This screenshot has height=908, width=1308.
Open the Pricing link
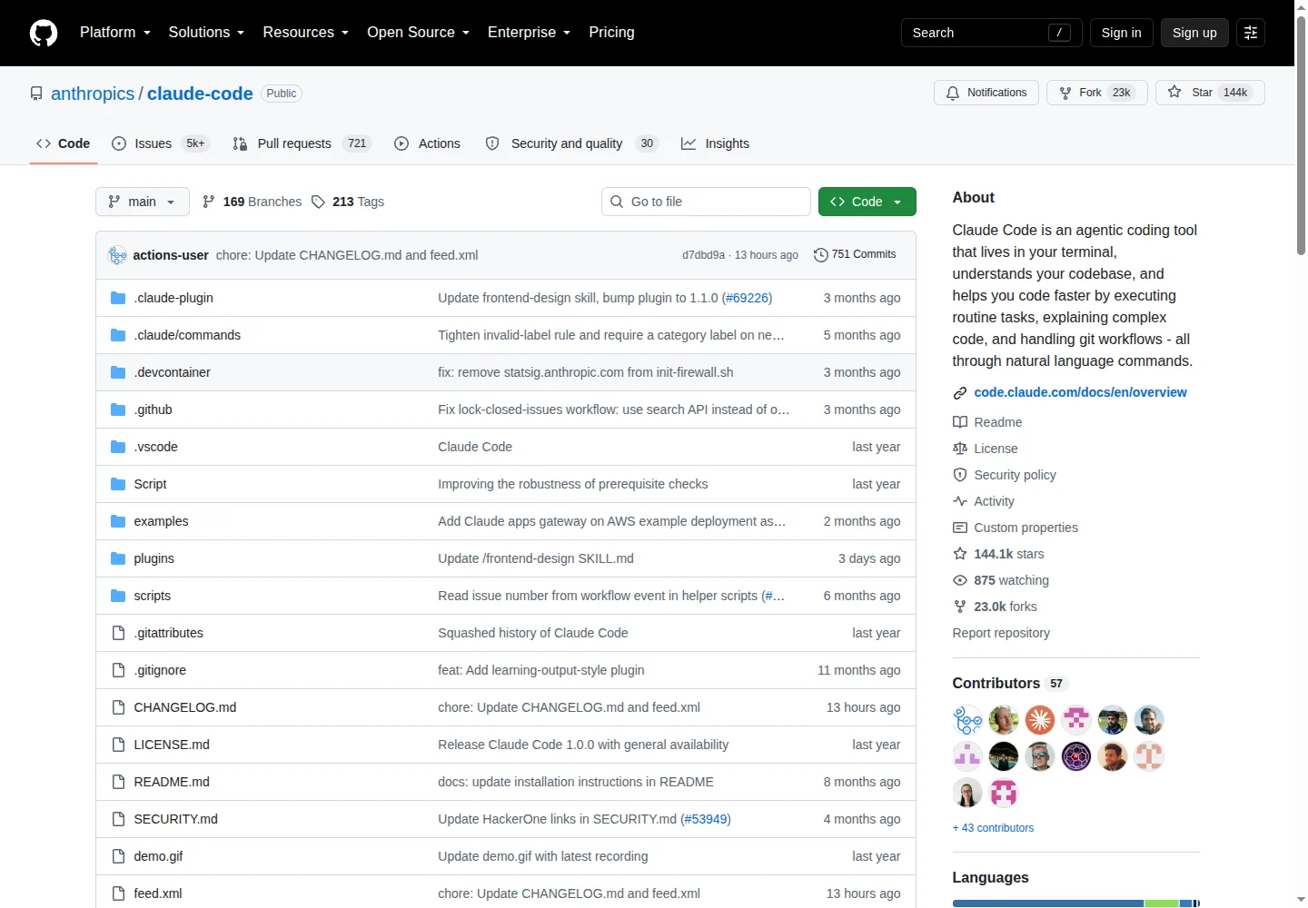coord(612,33)
